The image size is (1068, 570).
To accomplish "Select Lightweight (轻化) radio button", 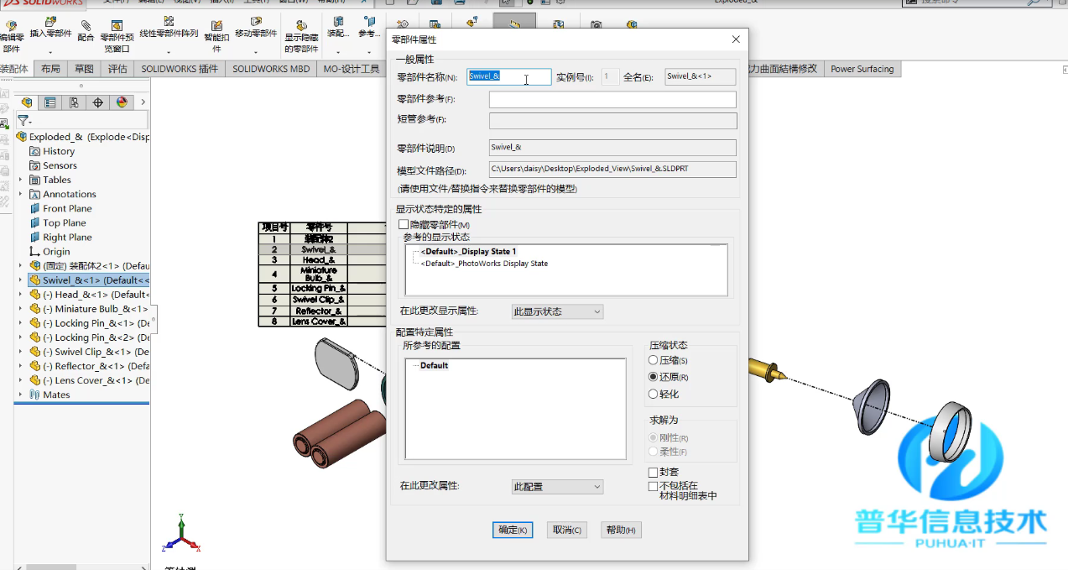I will pyautogui.click(x=654, y=394).
